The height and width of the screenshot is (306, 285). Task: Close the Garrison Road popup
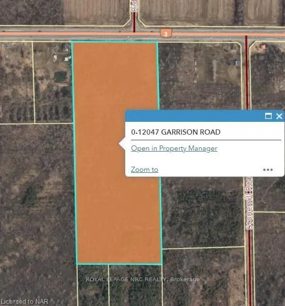point(279,116)
